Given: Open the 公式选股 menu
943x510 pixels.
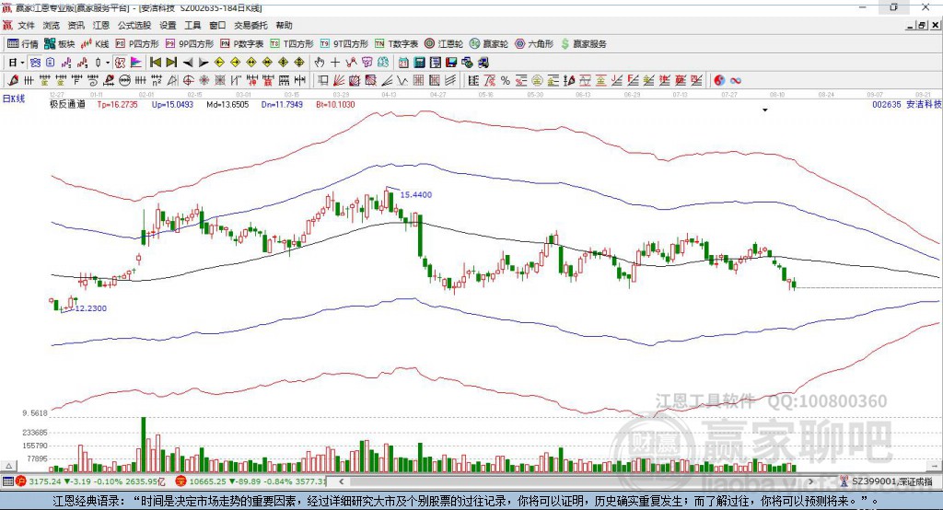Looking at the screenshot, I should 134,25.
